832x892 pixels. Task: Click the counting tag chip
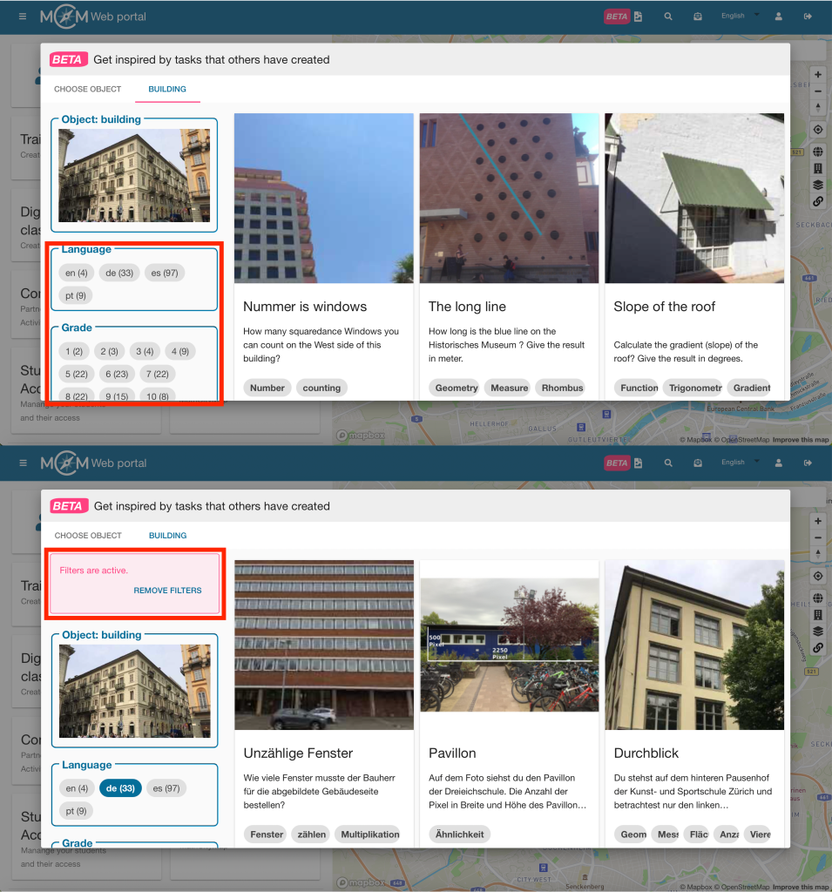coord(321,388)
